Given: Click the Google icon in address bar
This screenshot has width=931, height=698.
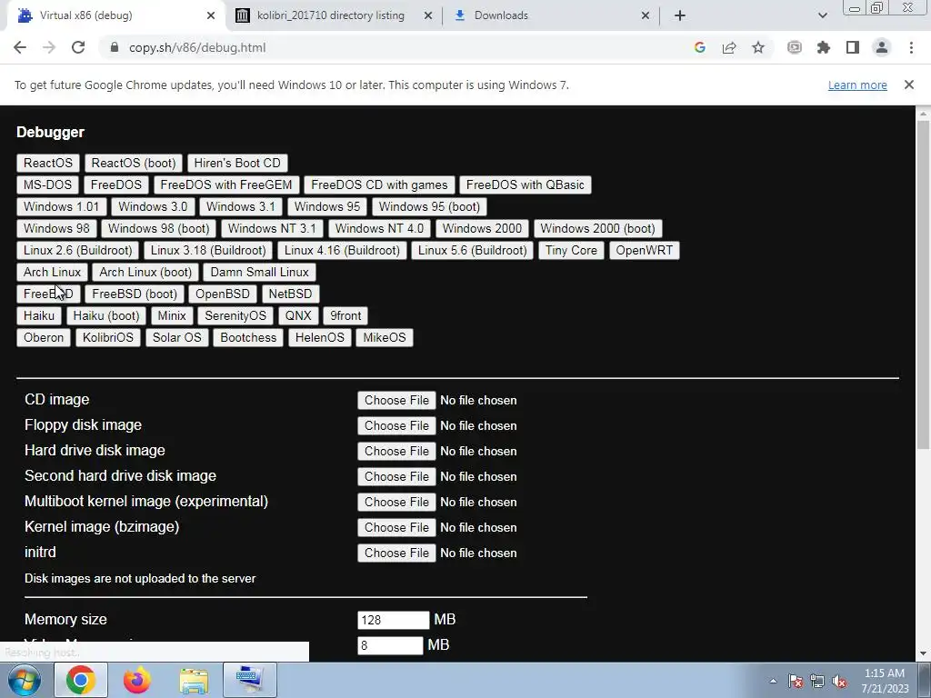Looking at the screenshot, I should point(699,47).
